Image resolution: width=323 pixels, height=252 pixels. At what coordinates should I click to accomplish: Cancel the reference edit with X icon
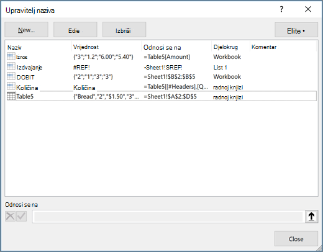pyautogui.click(x=10, y=217)
